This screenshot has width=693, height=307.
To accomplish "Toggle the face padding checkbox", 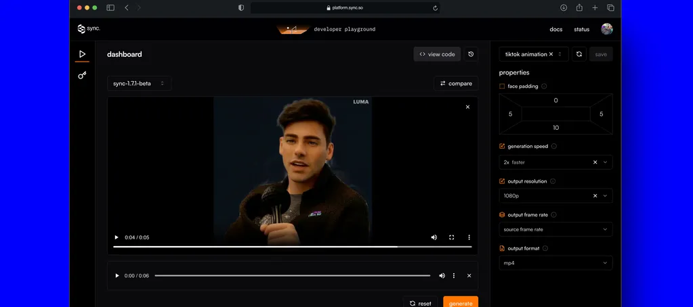I will pos(502,87).
